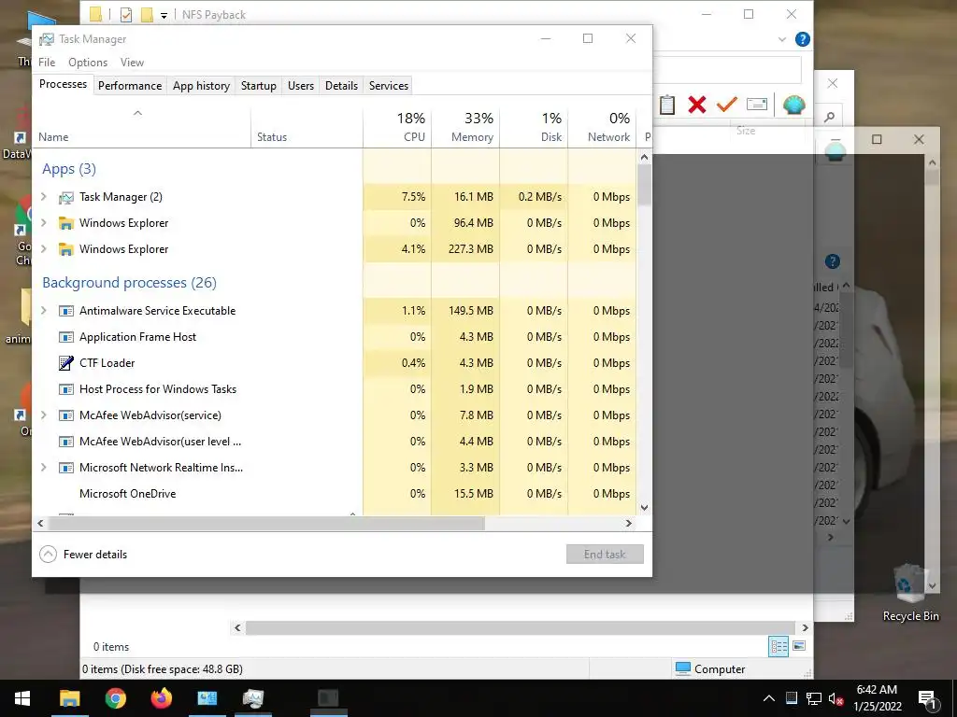
Task: Click the clipboard Paste icon in Explorer toolbar
Action: coord(667,105)
